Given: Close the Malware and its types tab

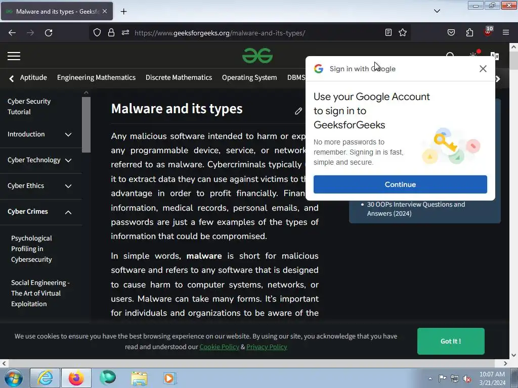Looking at the screenshot, I should tap(105, 11).
